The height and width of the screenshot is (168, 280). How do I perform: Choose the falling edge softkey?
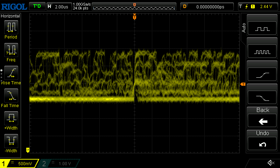pyautogui.click(x=262, y=97)
